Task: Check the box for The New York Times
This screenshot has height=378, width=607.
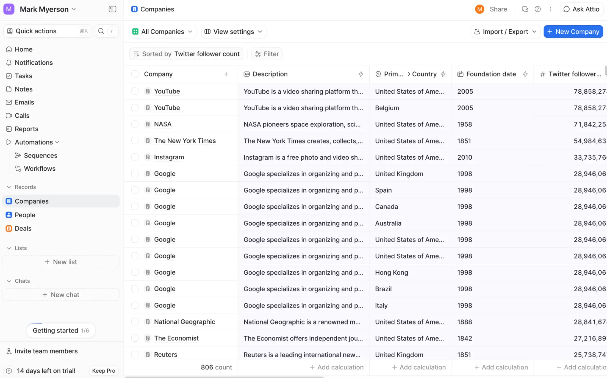Action: 135,141
